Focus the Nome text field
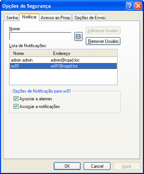 (41, 36)
